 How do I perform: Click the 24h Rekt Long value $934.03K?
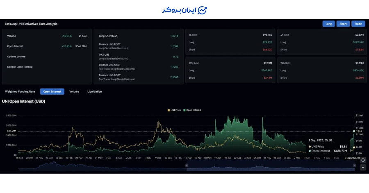click(358, 70)
